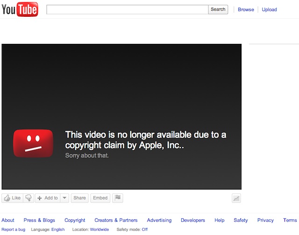
Task: Open the Advertising footer link
Action: point(159,221)
